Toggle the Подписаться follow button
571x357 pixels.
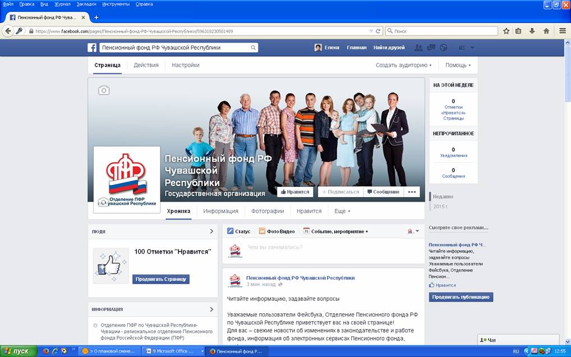pos(340,192)
